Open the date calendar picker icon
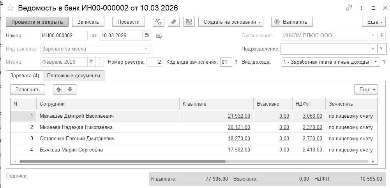This screenshot has width=390, height=188. click(x=147, y=36)
